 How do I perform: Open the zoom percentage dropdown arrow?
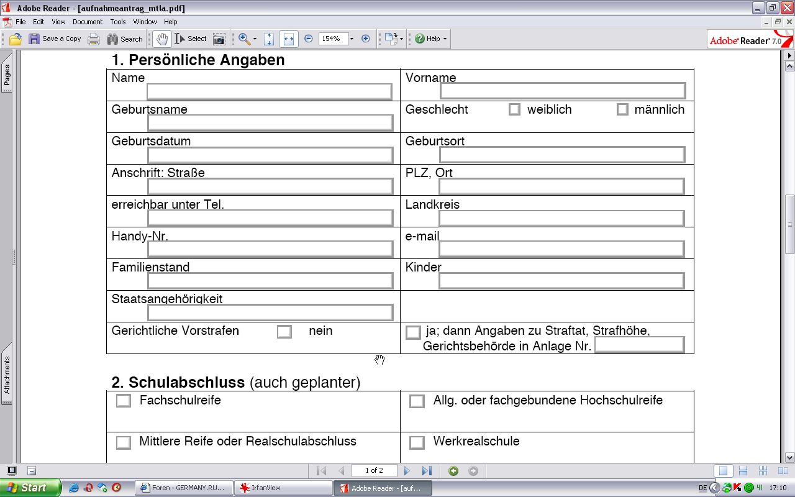tap(352, 39)
